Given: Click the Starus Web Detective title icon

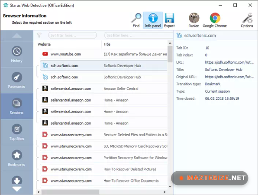Looking at the screenshot, I should click(x=6, y=5).
